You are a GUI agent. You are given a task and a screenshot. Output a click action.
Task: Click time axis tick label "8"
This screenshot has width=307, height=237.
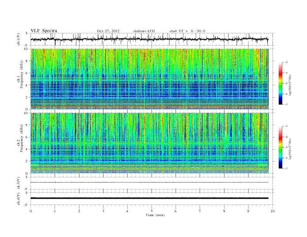(224, 211)
